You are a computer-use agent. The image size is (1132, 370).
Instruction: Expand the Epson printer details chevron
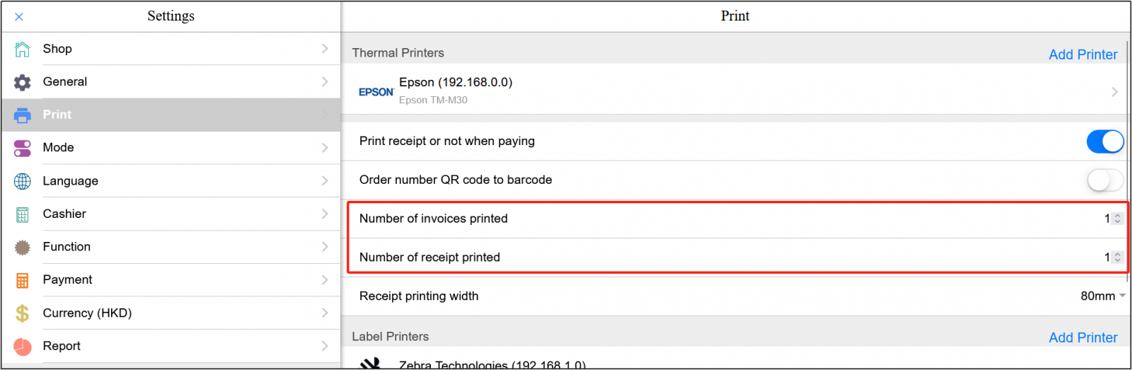point(1114,92)
